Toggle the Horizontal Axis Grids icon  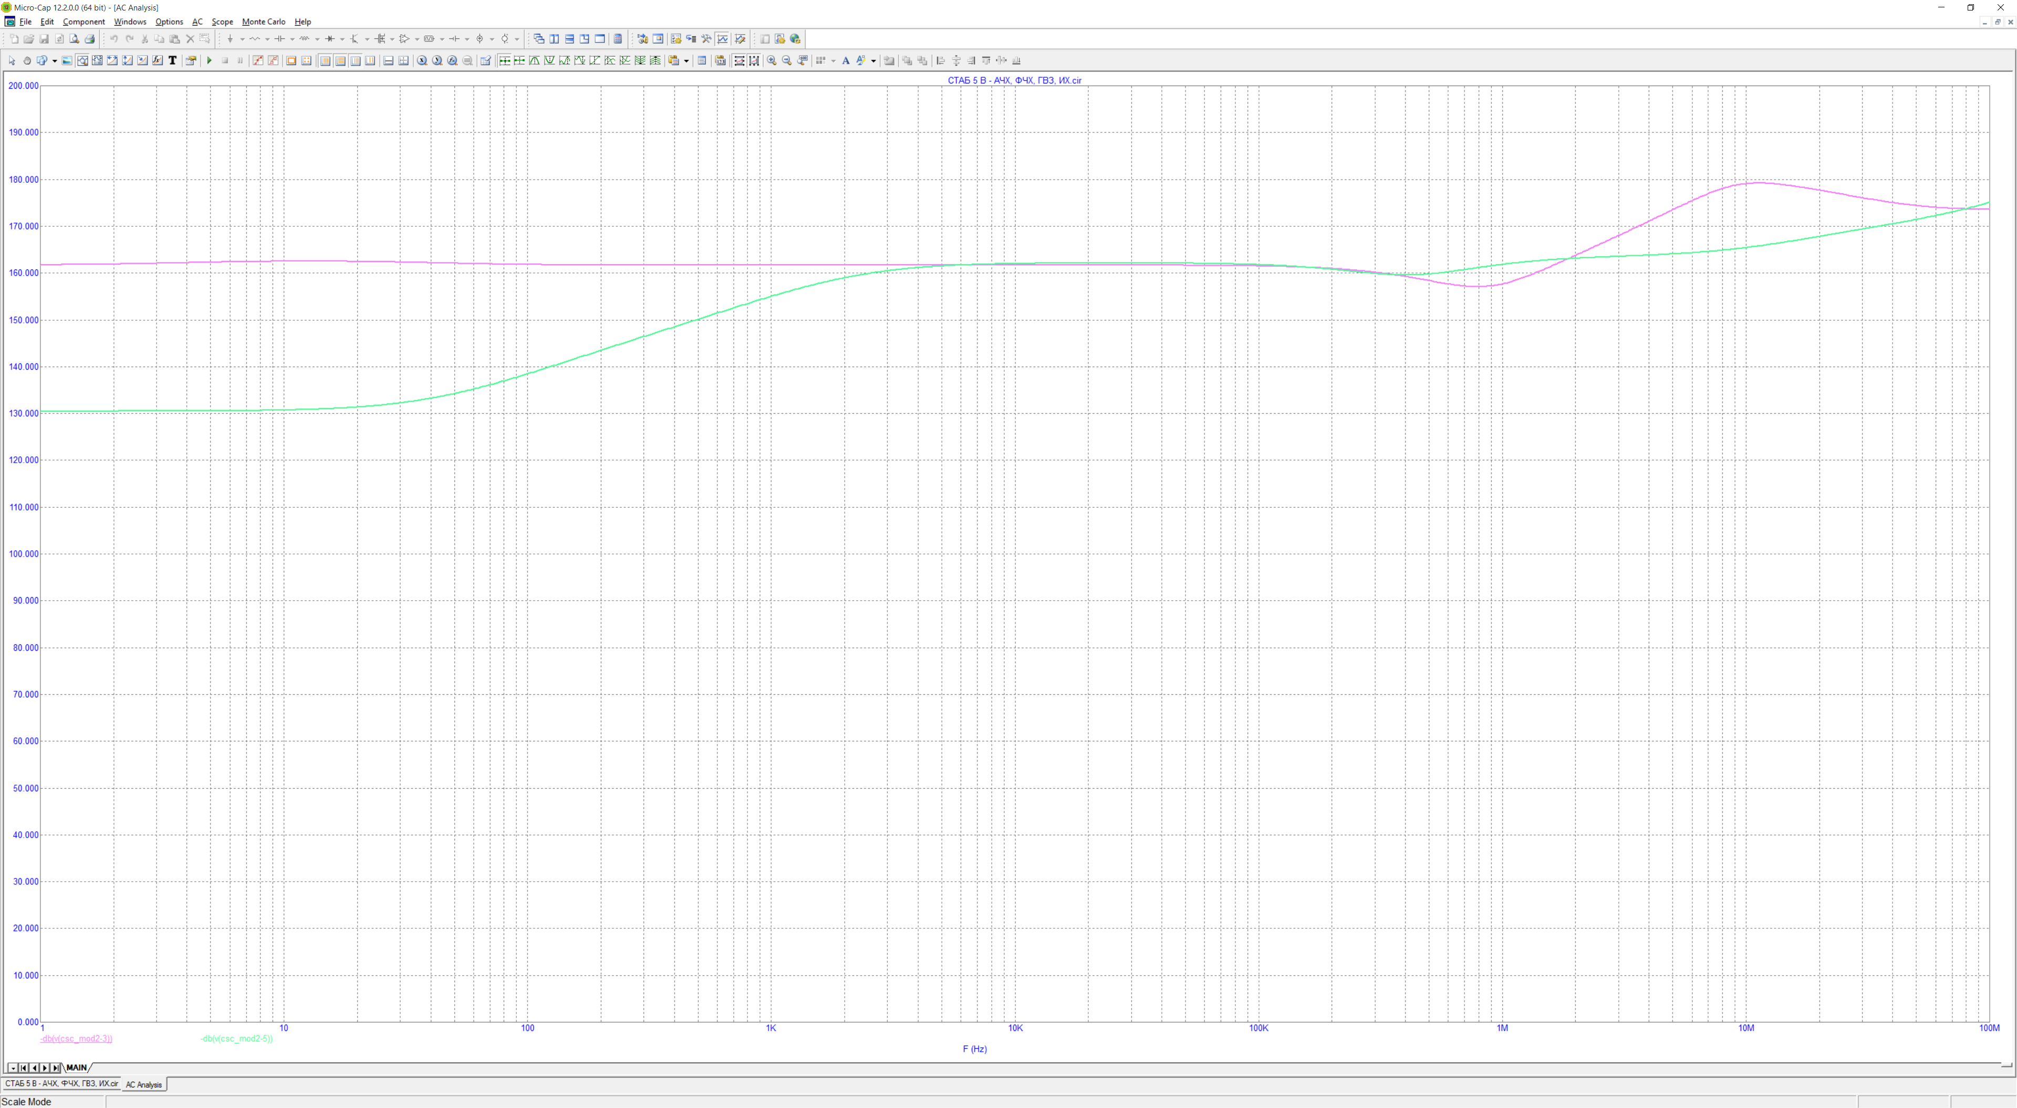tap(325, 60)
